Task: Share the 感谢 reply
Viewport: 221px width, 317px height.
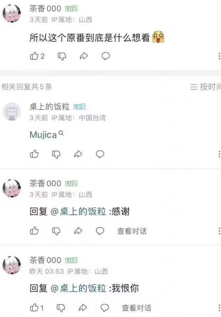Action: tap(78, 231)
